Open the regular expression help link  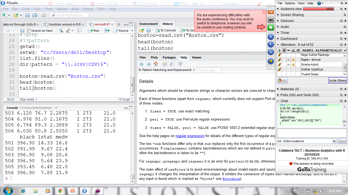(x=190, y=136)
